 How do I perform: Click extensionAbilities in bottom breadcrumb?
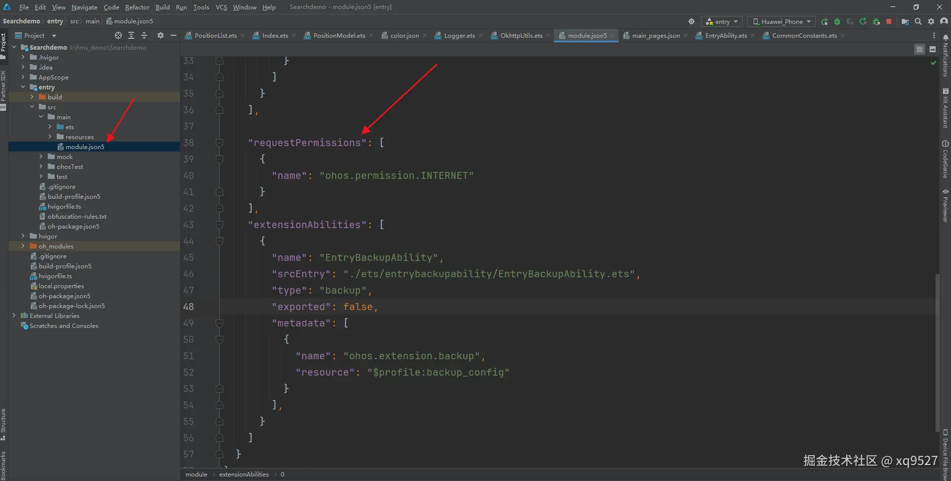[244, 474]
